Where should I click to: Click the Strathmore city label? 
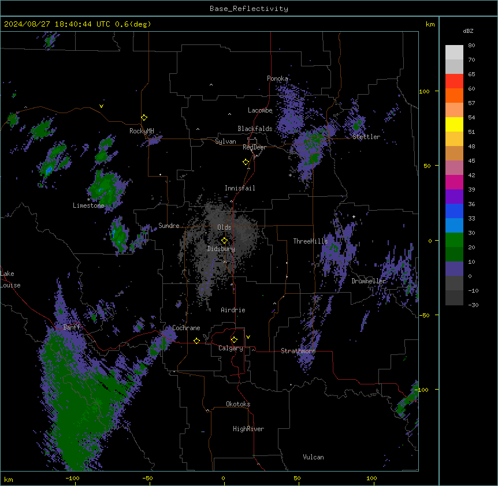pyautogui.click(x=298, y=351)
